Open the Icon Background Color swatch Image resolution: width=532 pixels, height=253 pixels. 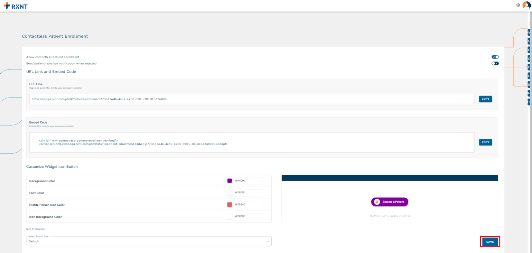(229, 216)
